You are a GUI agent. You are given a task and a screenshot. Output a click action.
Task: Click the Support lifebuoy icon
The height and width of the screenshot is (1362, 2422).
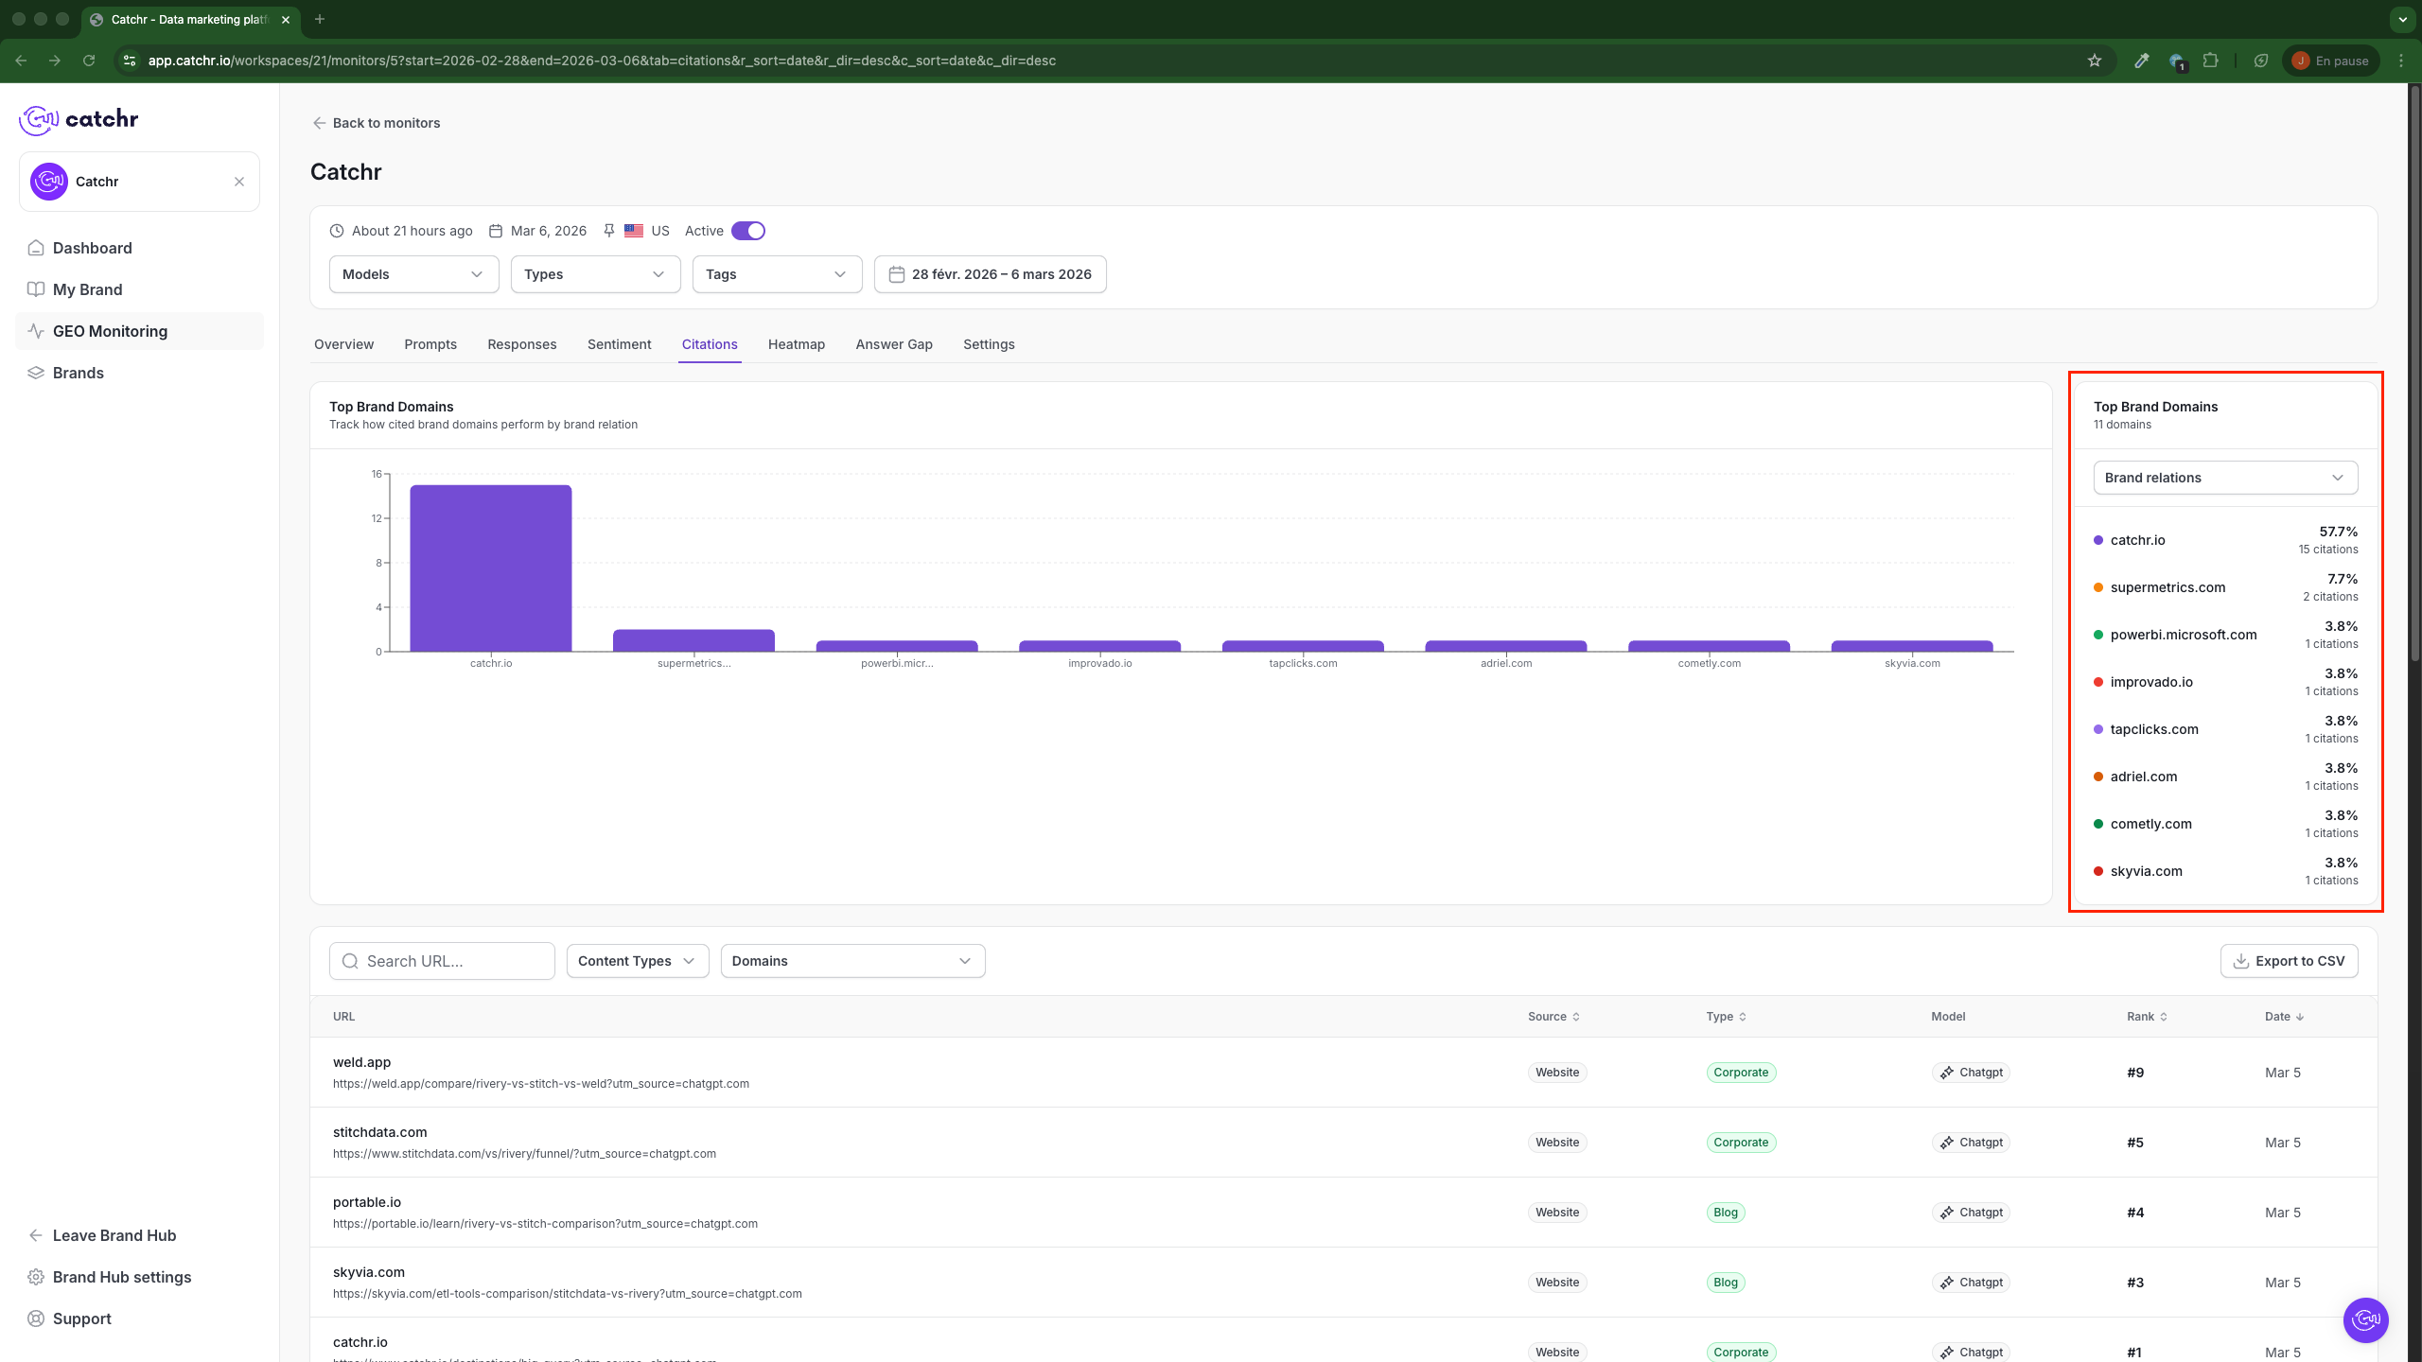point(36,1318)
